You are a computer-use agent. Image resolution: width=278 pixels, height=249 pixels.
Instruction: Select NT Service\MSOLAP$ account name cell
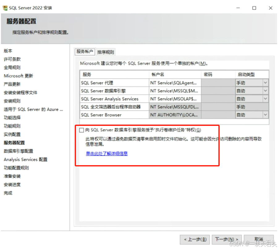[x=175, y=99]
